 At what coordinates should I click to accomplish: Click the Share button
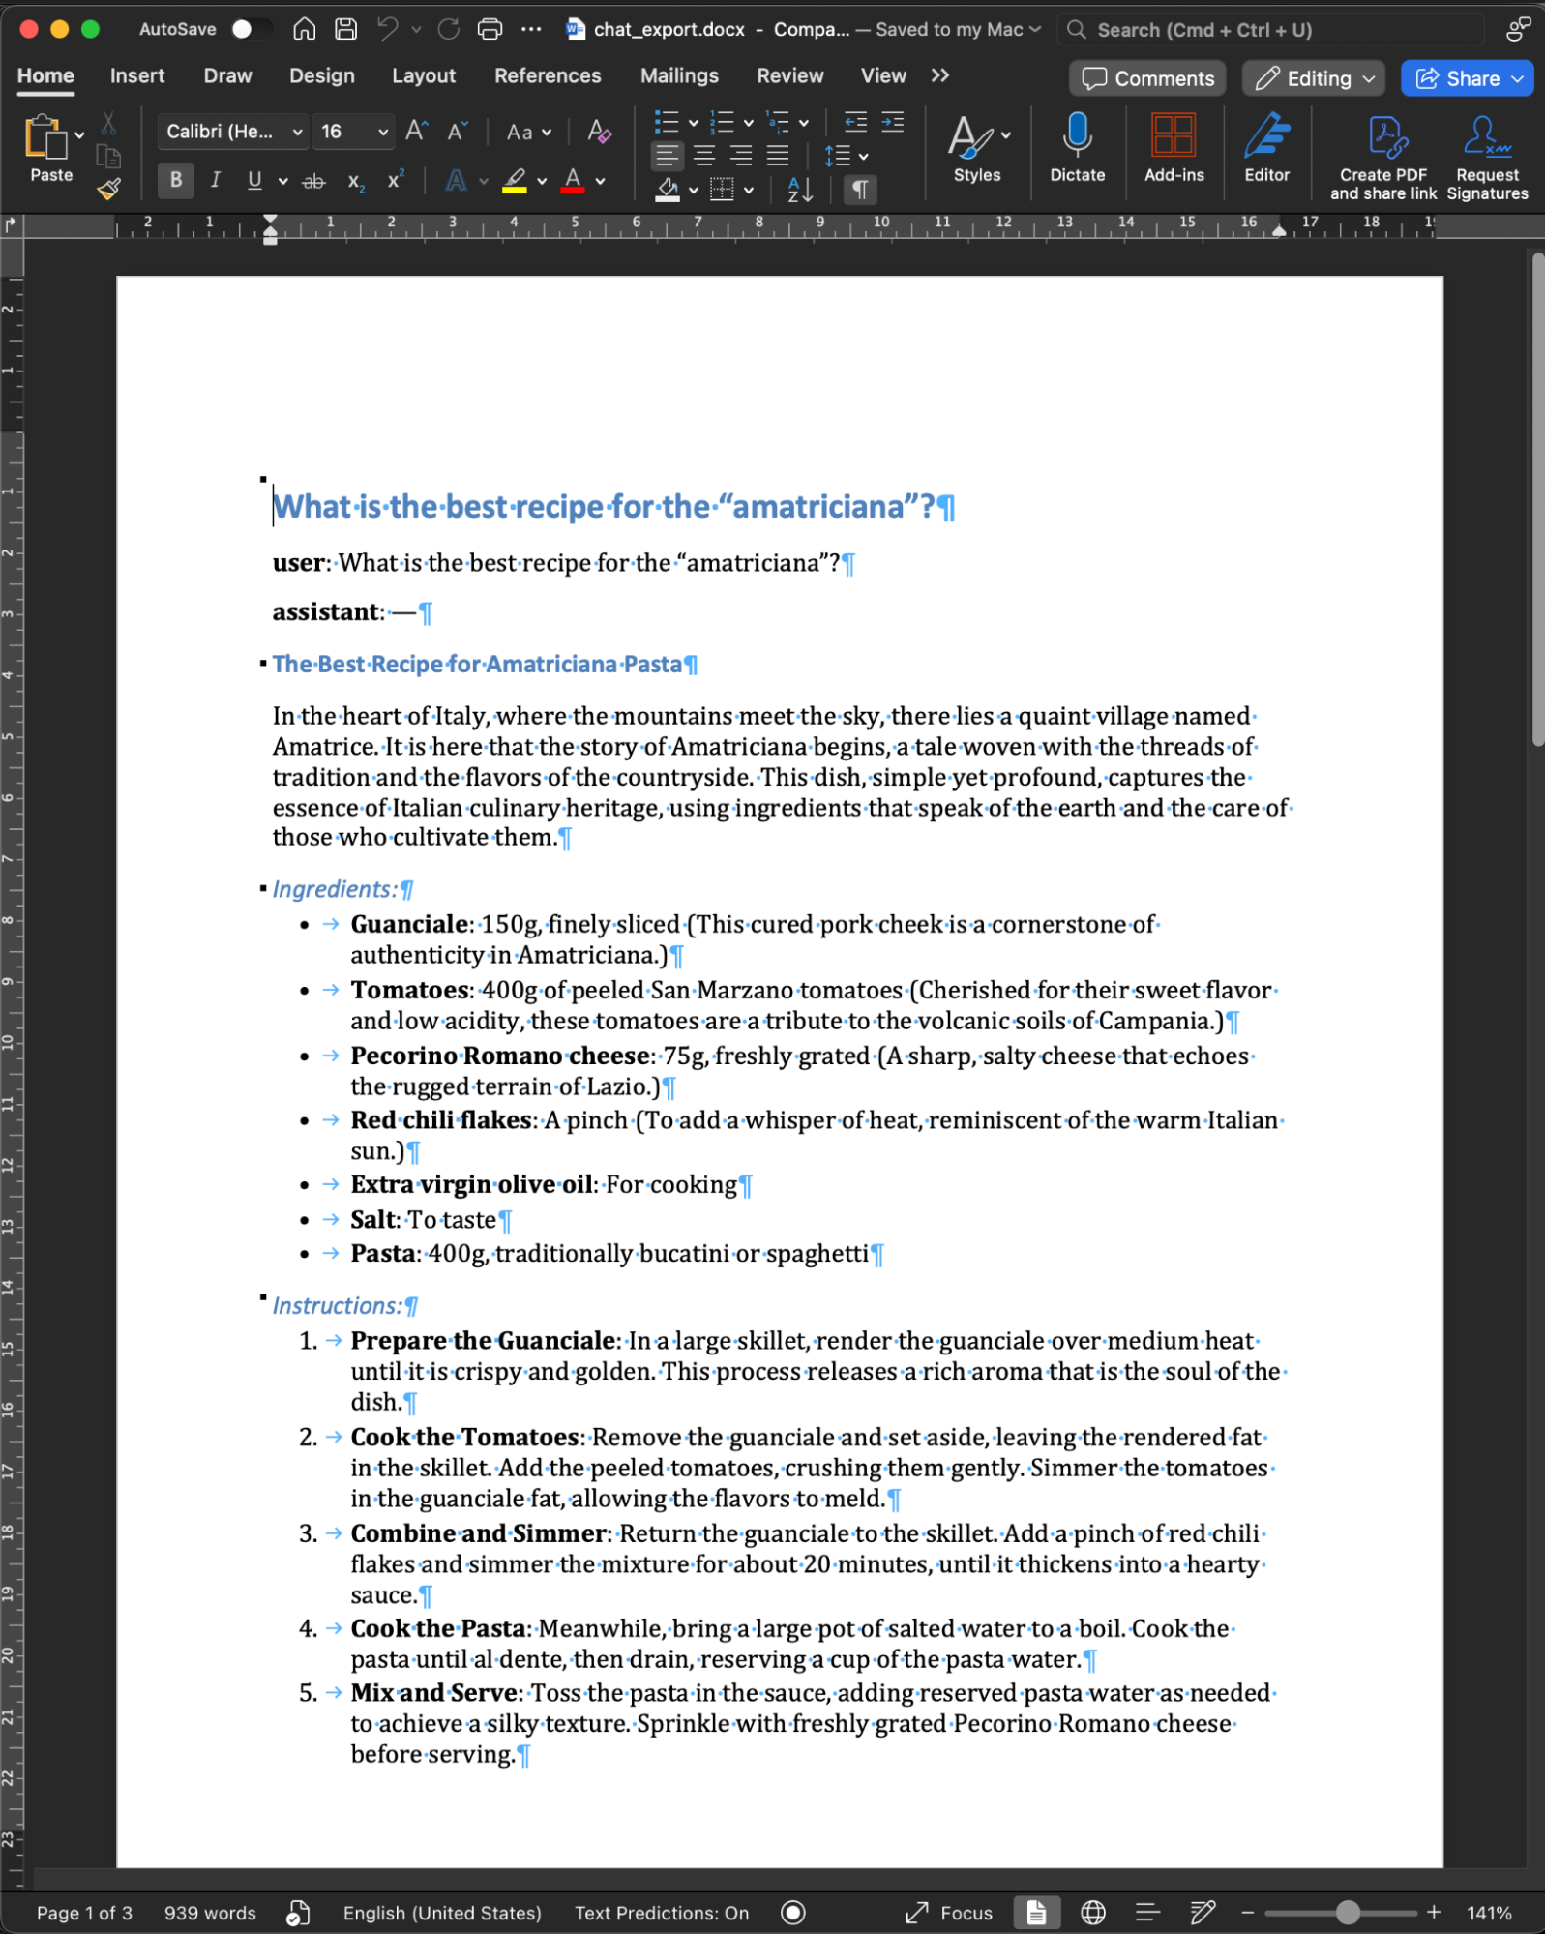pyautogui.click(x=1466, y=78)
